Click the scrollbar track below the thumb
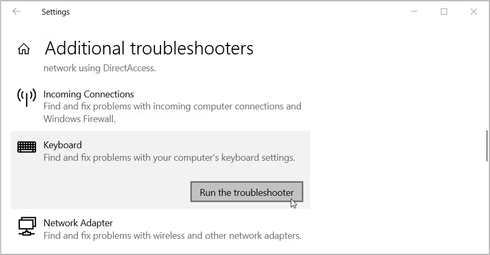The image size is (490, 255). click(487, 209)
